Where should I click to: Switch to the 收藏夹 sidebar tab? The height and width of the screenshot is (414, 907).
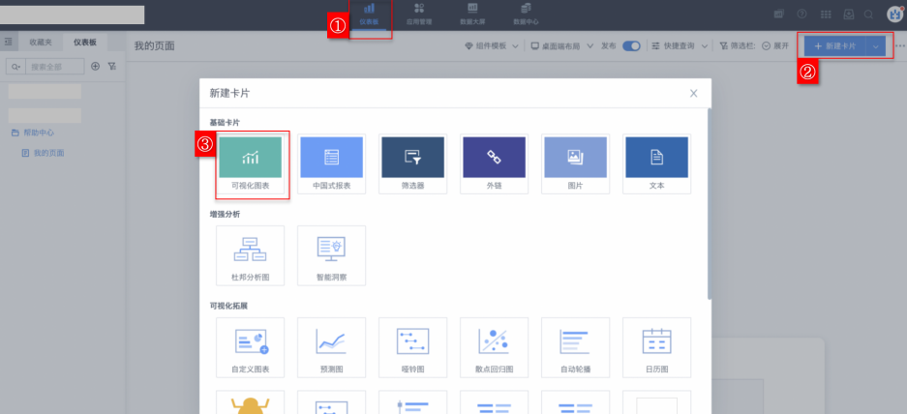click(x=42, y=43)
